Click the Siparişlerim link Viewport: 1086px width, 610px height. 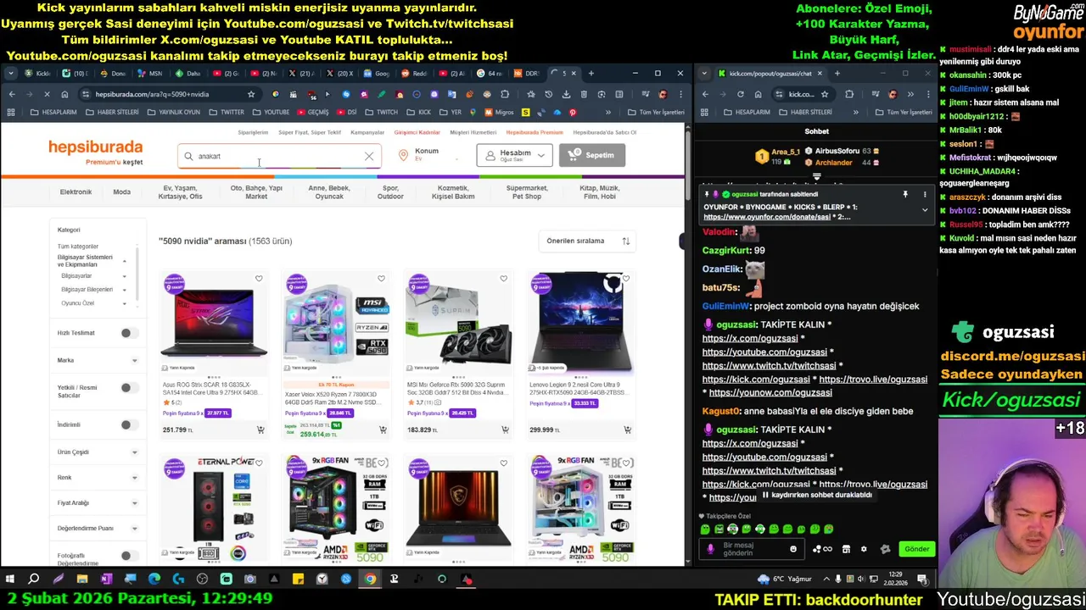[253, 132]
